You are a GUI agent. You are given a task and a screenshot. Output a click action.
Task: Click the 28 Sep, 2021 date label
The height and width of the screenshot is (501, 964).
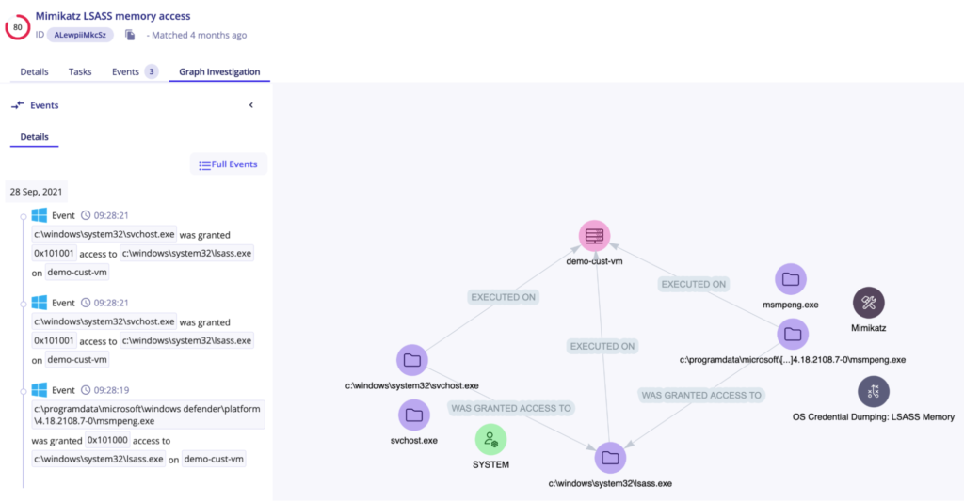coord(37,192)
